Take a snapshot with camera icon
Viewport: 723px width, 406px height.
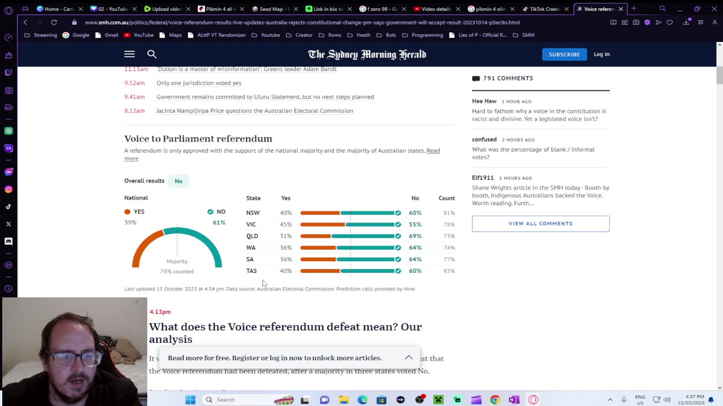(636, 22)
